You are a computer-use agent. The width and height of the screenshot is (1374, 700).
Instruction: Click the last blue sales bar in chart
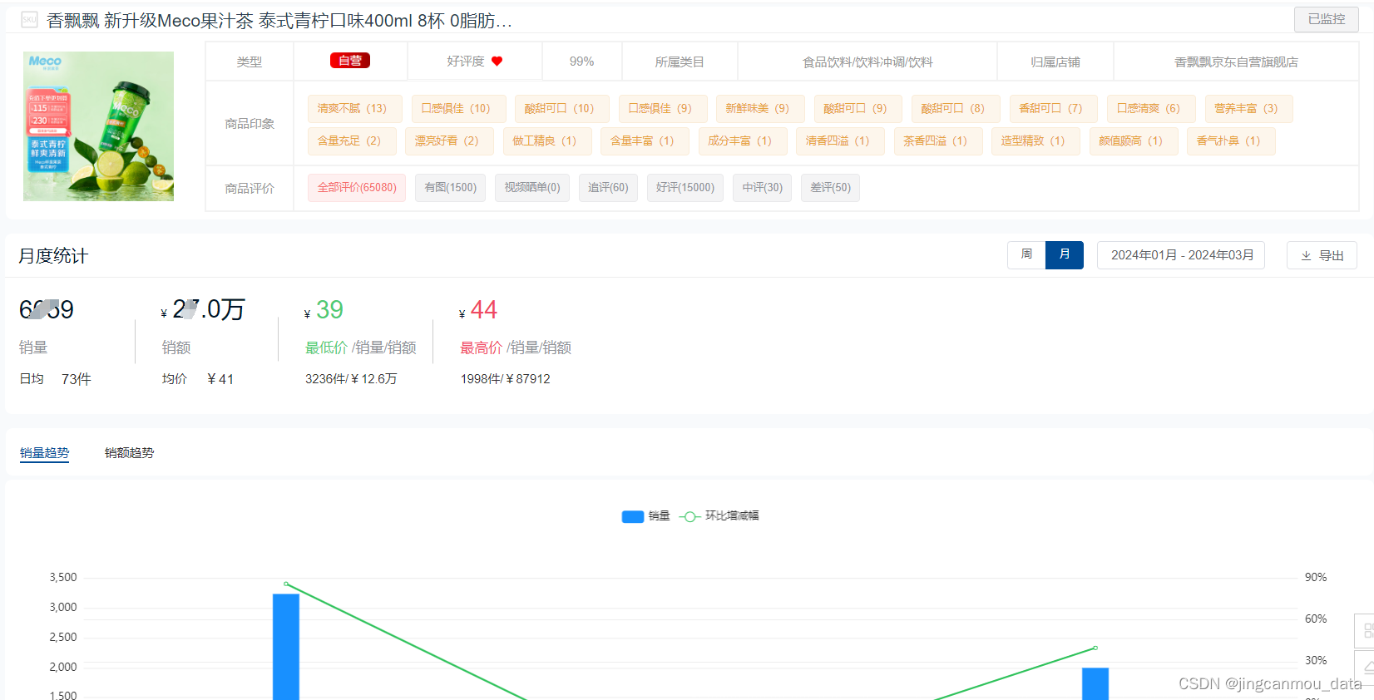1095,683
